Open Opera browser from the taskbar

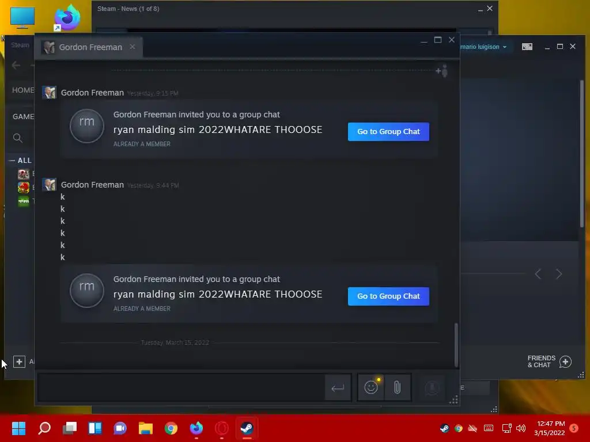tap(222, 428)
